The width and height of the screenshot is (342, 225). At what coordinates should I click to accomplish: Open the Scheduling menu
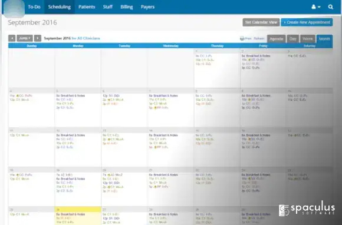click(60, 7)
